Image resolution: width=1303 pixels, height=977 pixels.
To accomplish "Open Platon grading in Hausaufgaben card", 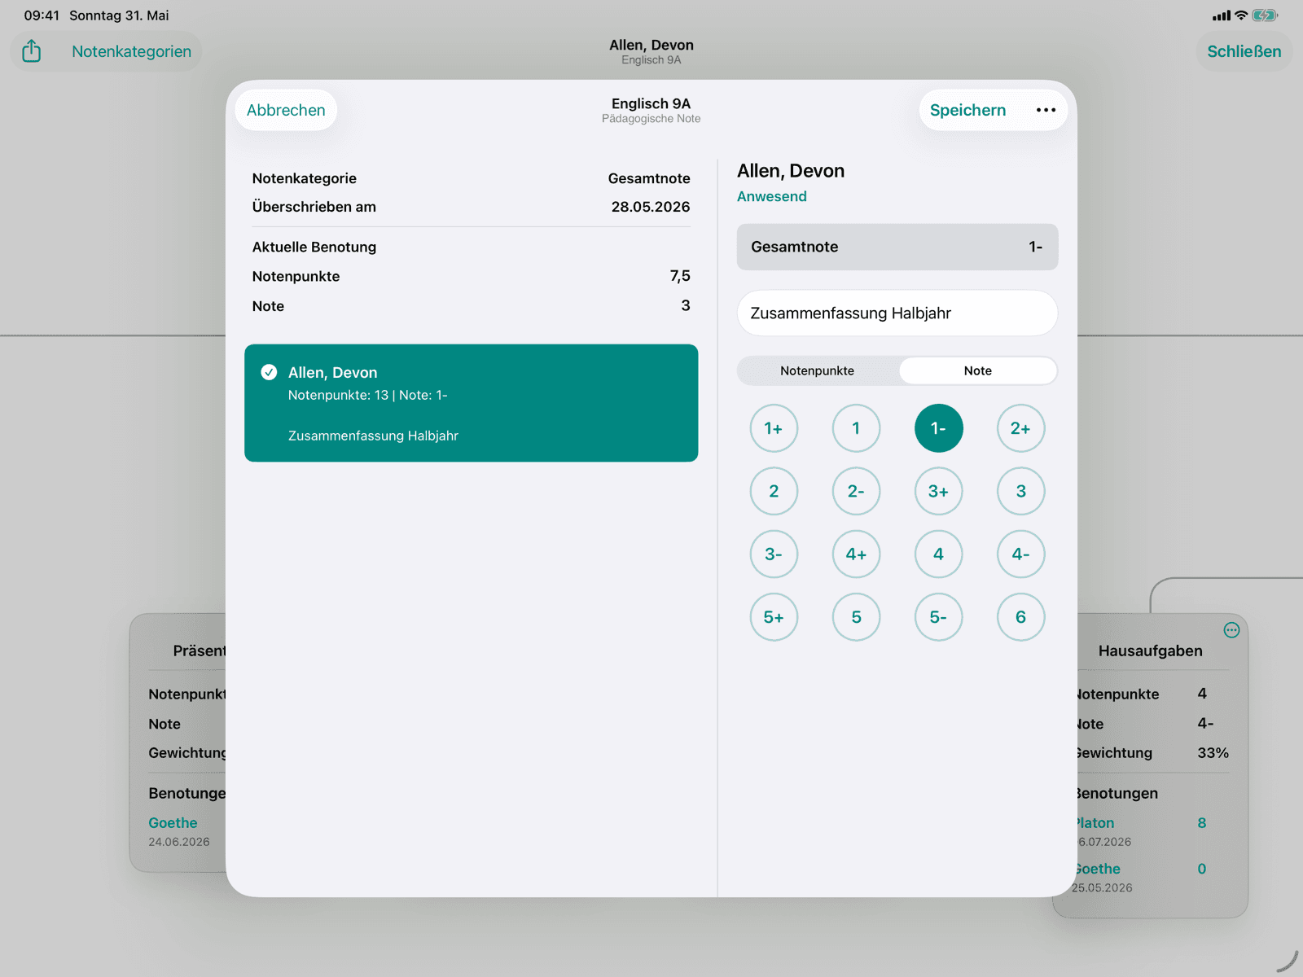I will 1094,823.
